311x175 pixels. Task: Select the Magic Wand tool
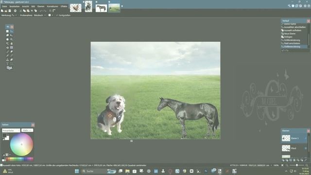pos(8,43)
